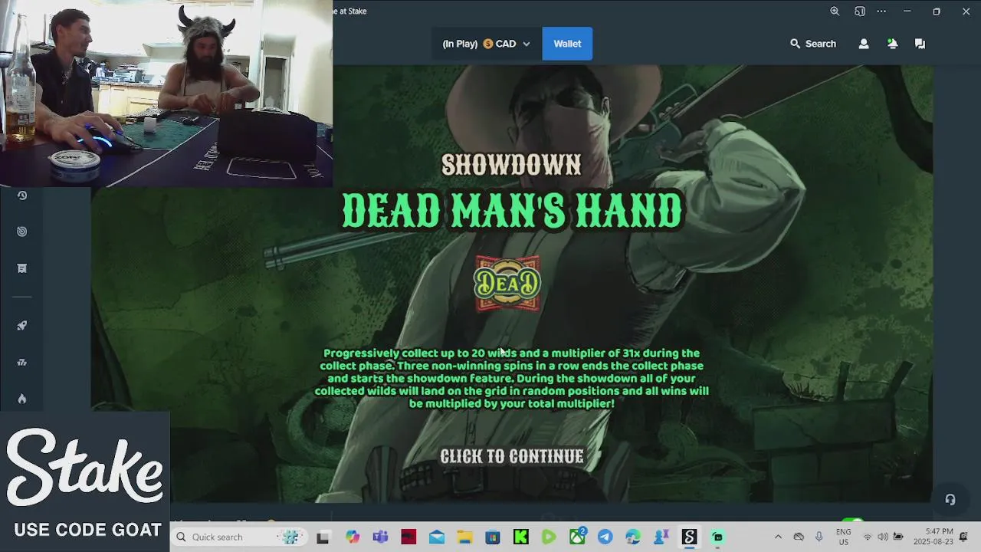Open Microsoft Store on the taskbar
The image size is (981, 552).
click(493, 537)
